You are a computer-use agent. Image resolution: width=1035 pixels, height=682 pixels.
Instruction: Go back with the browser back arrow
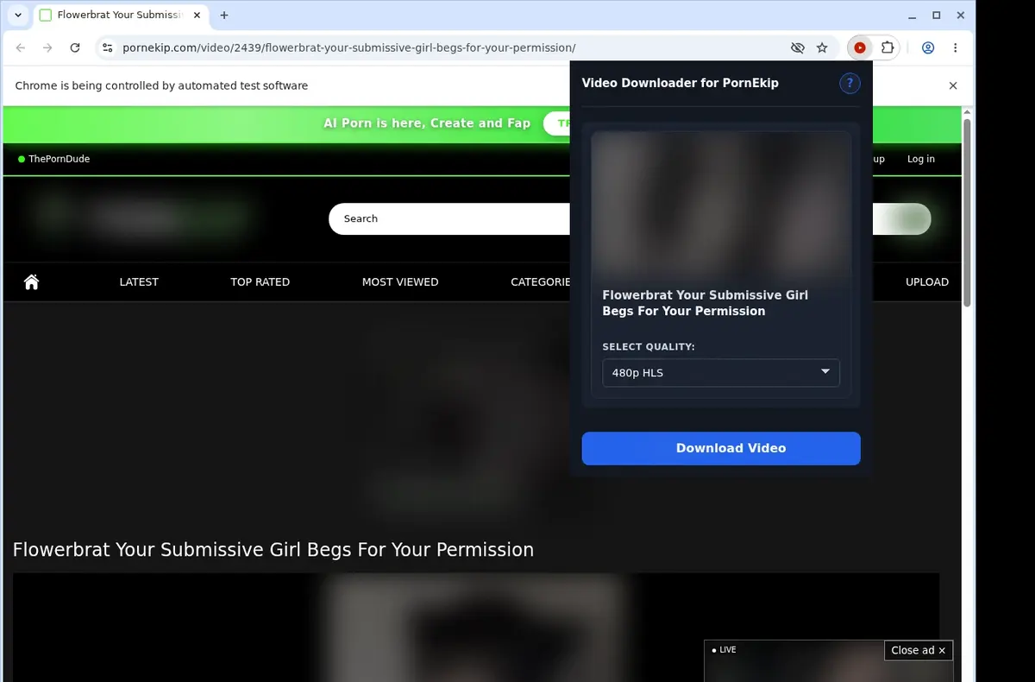coord(21,48)
